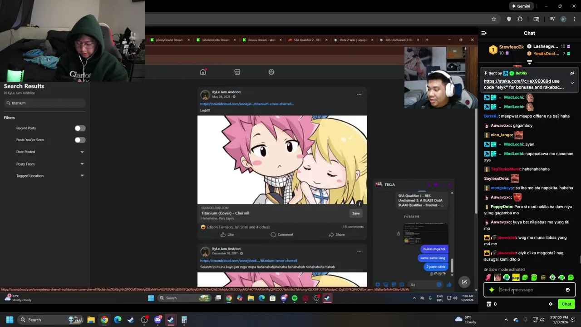This screenshot has height=327, width=581.
Task: Open the Chrome extensions puzzle menu
Action: click(520, 19)
